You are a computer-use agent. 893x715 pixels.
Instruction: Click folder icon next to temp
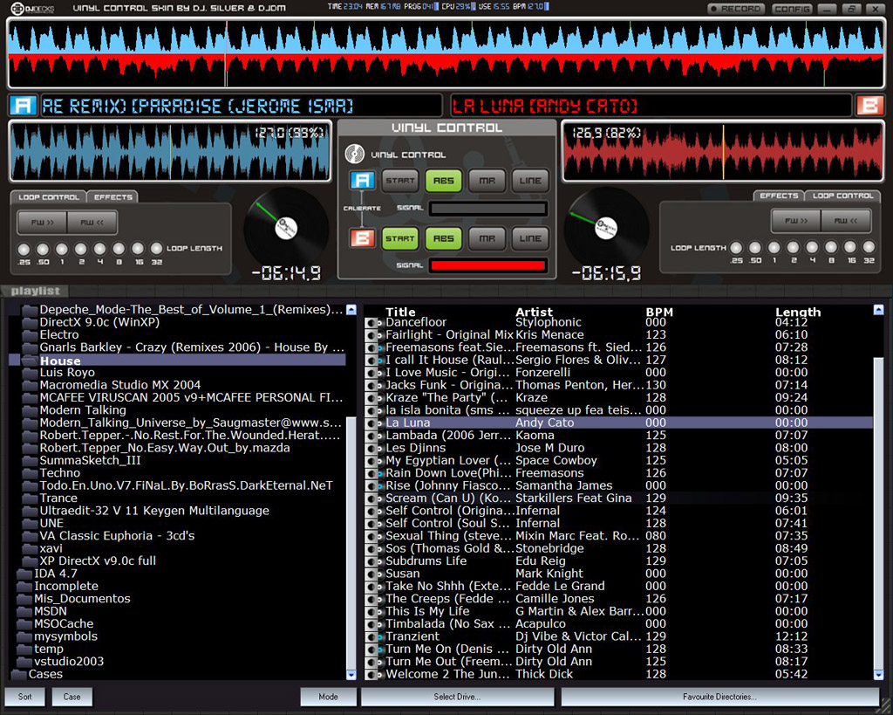click(x=24, y=650)
